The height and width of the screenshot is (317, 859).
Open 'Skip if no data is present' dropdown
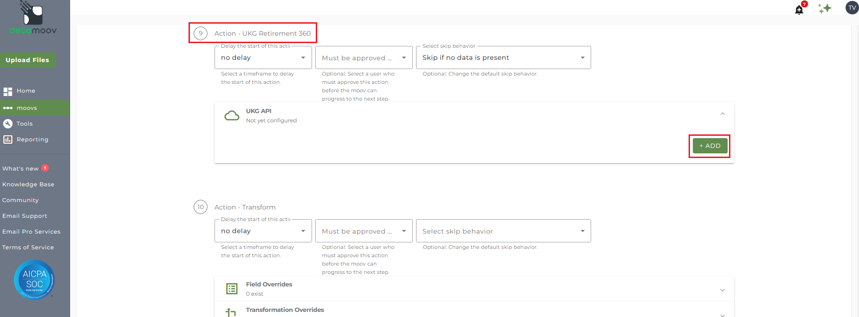point(503,57)
